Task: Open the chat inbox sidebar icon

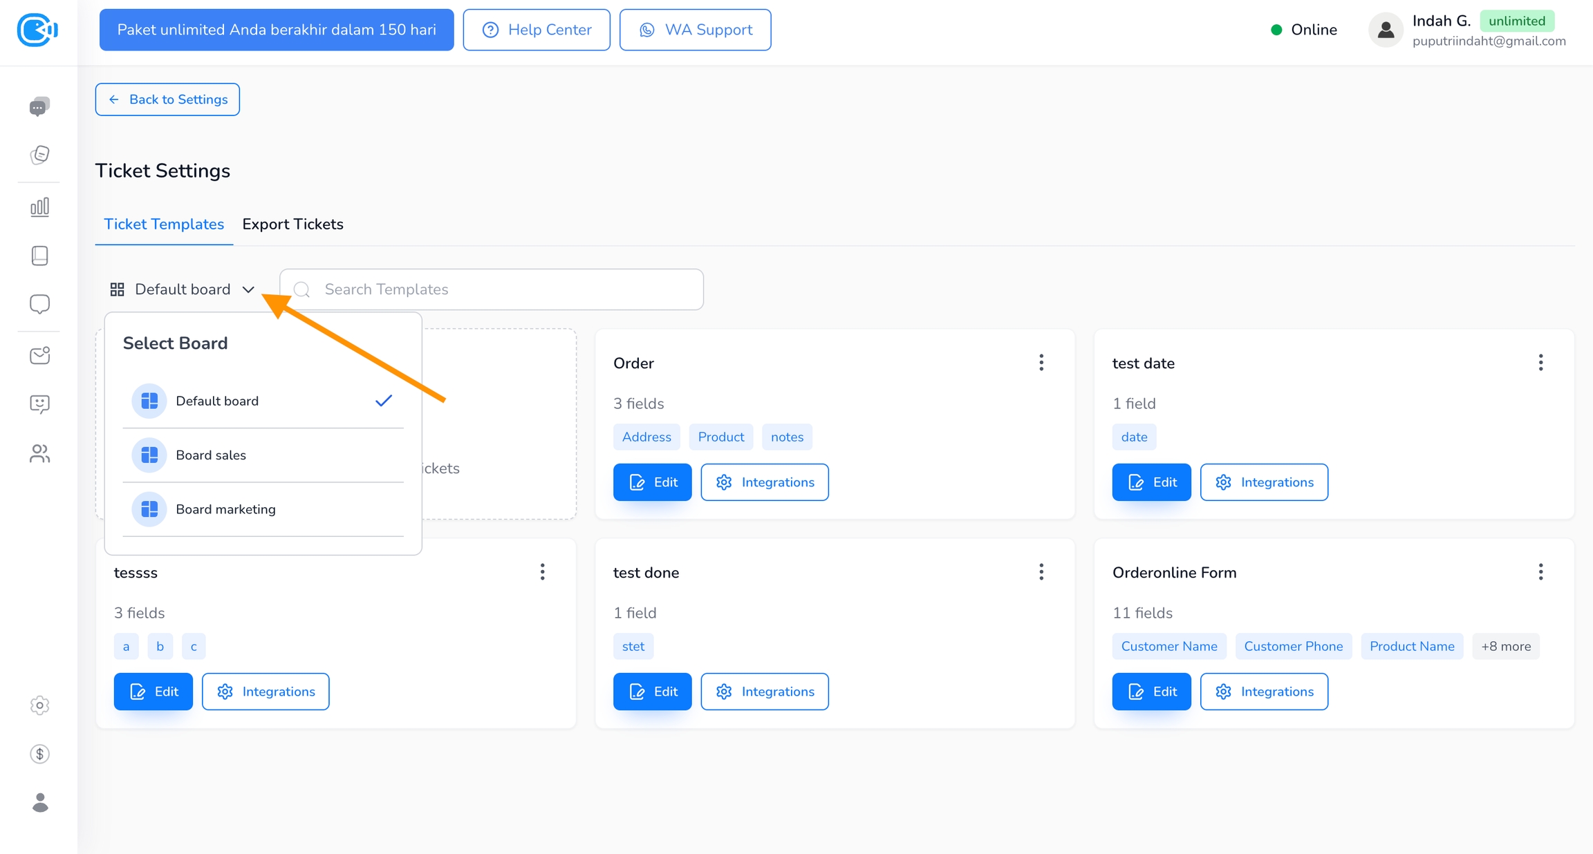Action: point(39,106)
